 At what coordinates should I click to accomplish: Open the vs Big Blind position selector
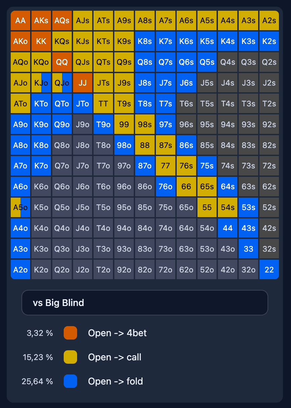click(145, 302)
